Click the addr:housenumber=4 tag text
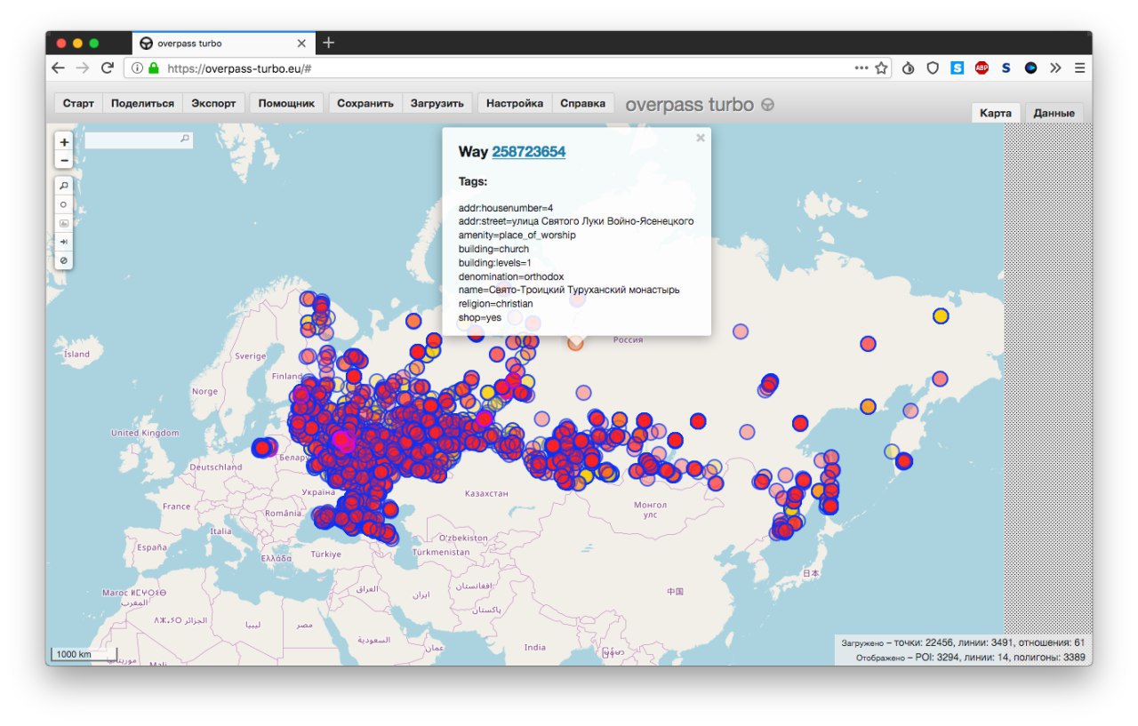Viewport: 1138px width, 726px height. point(506,208)
